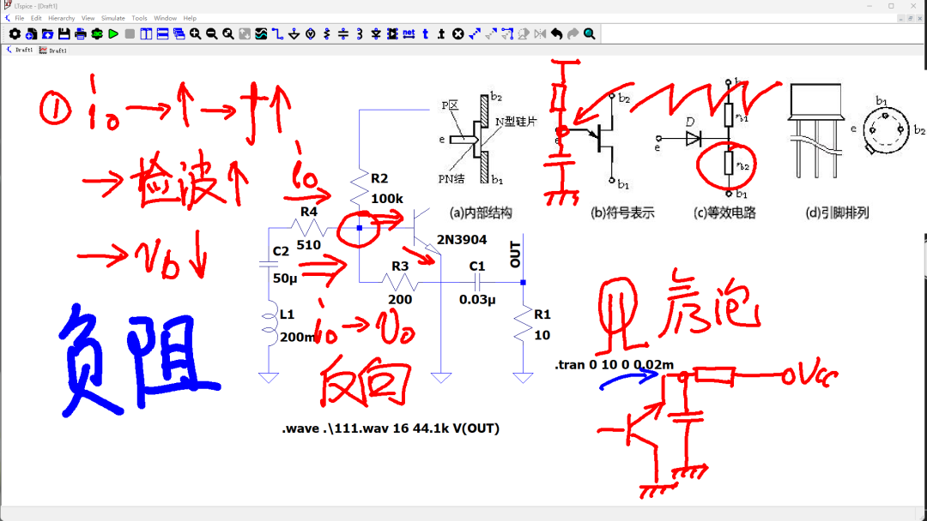Open the Tools menu
The image size is (927, 521).
coord(140,18)
